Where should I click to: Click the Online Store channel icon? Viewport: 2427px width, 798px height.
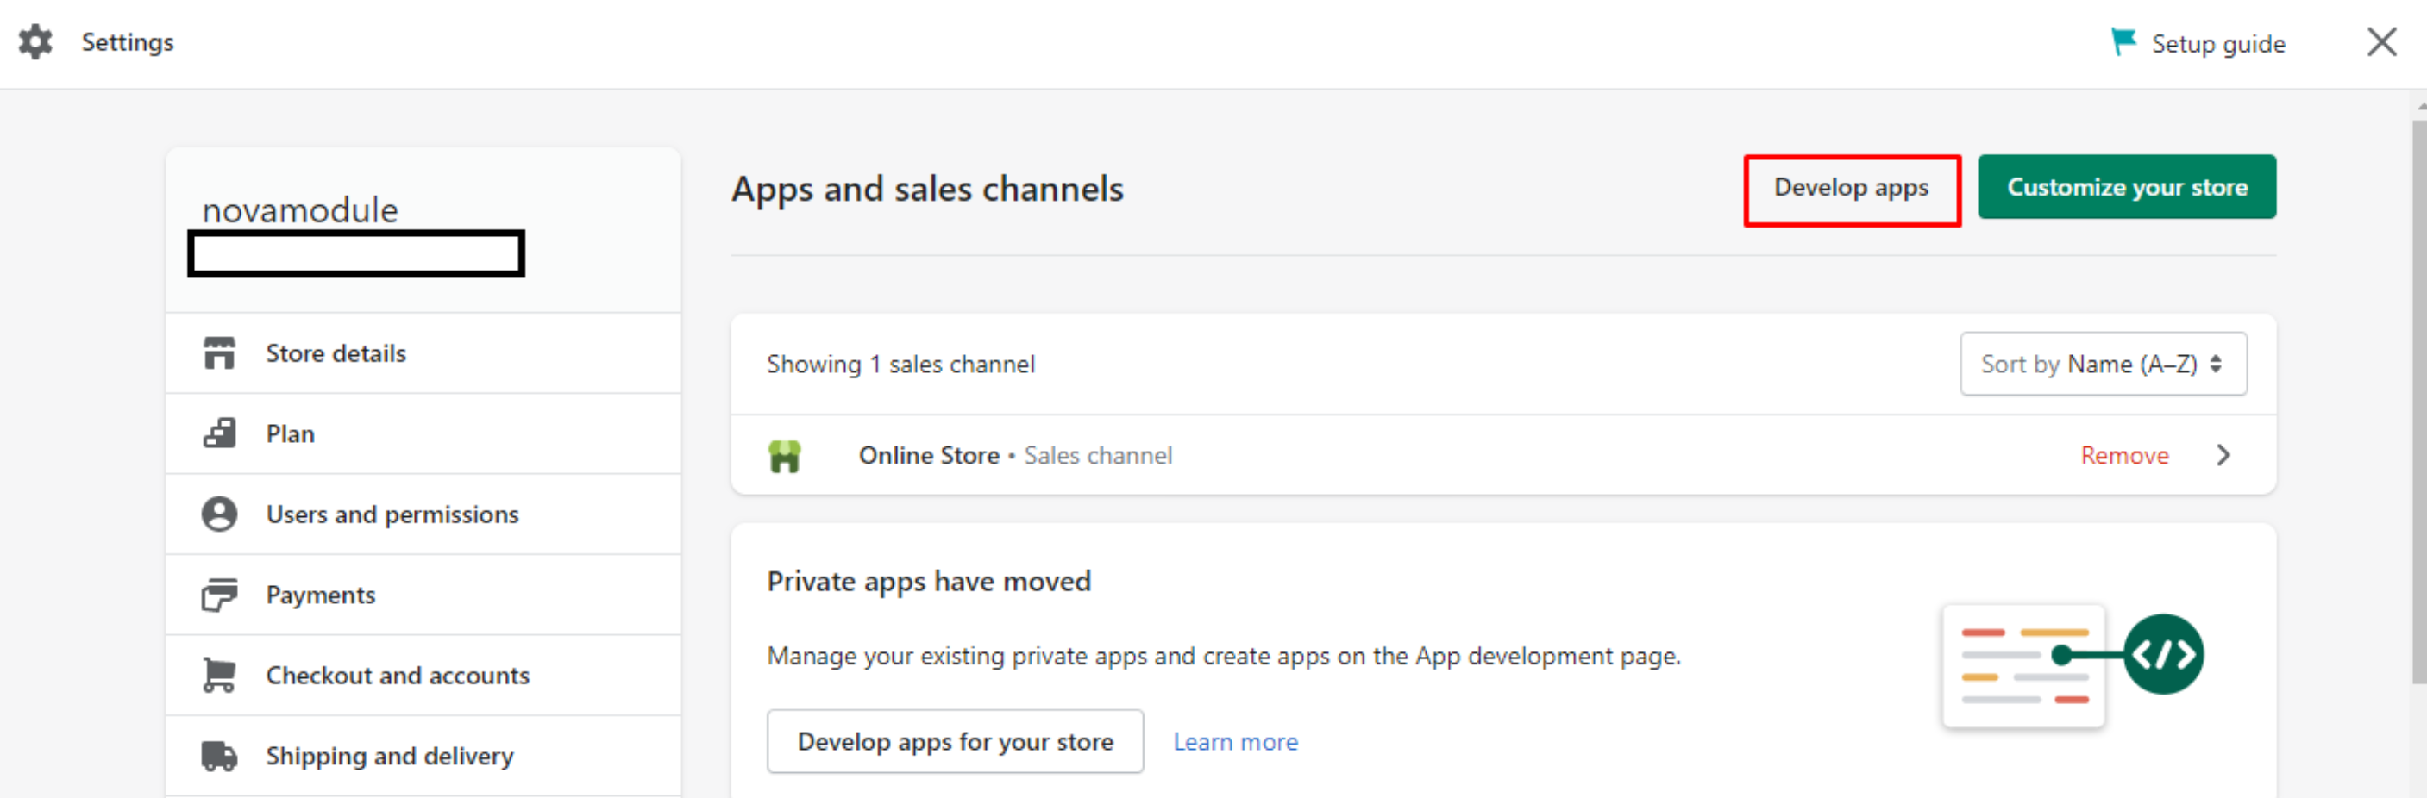[784, 457]
